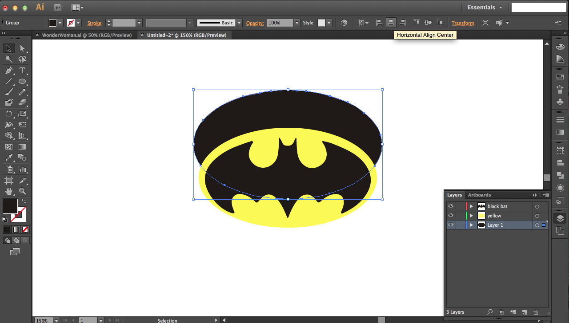Screen dimensions: 569x323
Task: Click the Locate Object magnifier in Layers
Action: 490,312
